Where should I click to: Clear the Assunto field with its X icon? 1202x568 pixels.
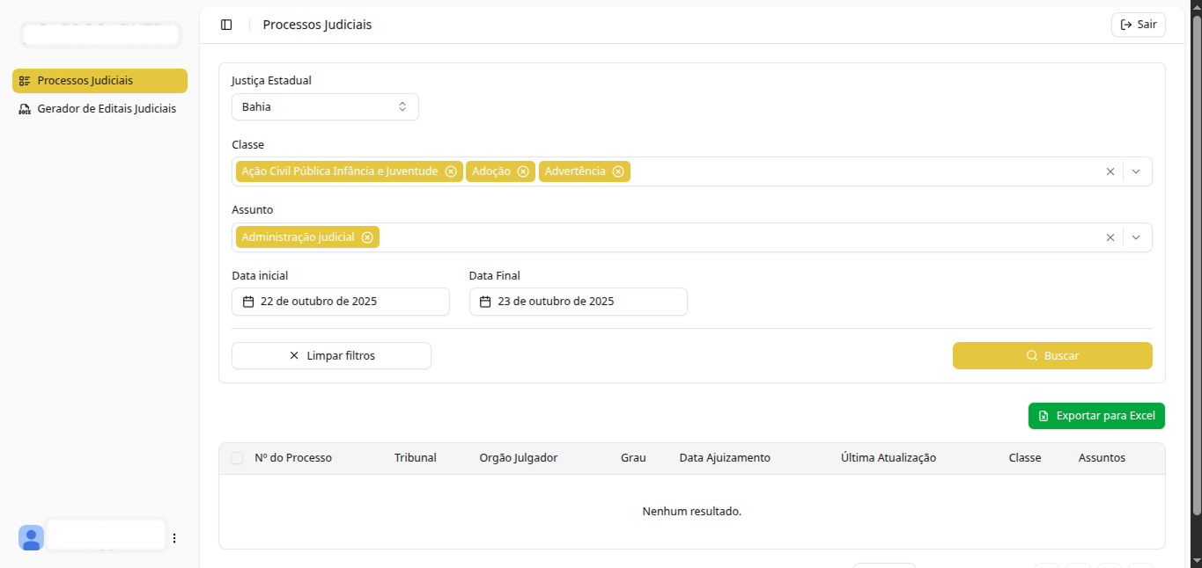click(1110, 237)
